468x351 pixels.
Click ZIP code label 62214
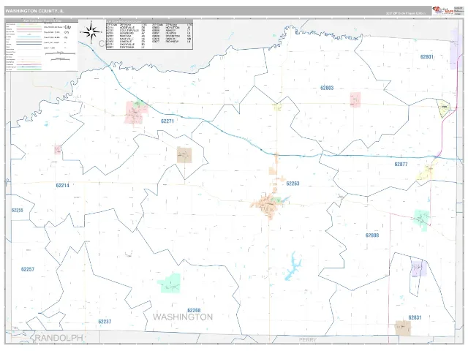[x=62, y=185]
